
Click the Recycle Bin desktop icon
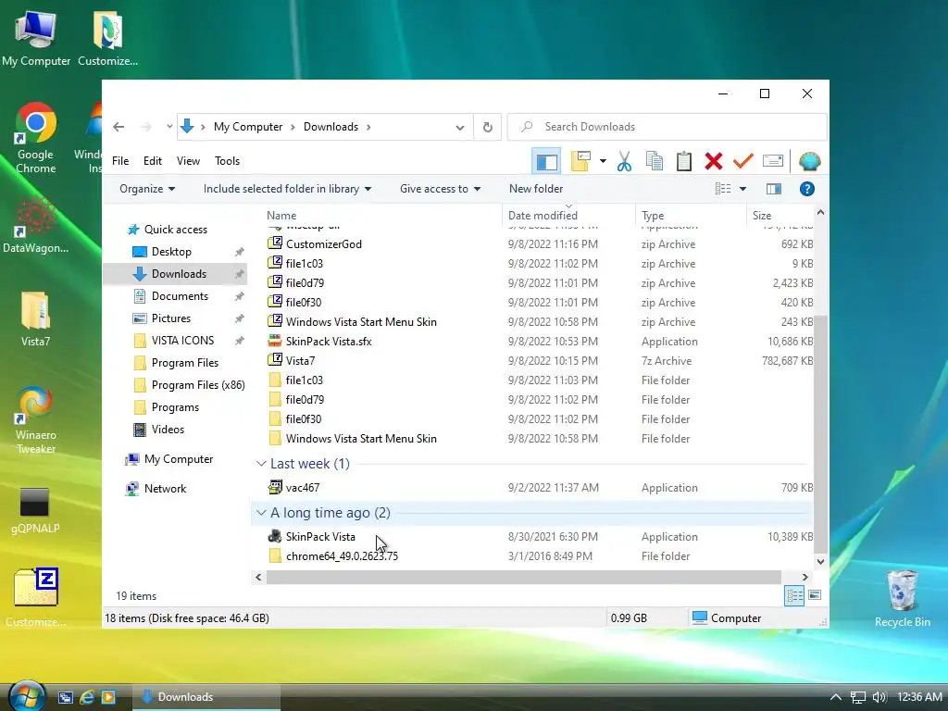click(x=902, y=599)
